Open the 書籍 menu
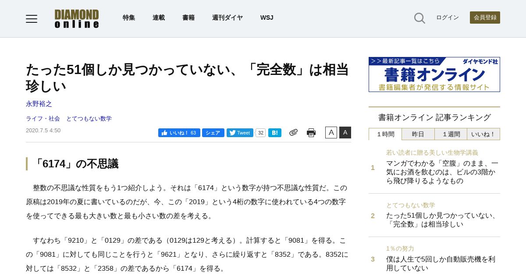 (x=188, y=18)
